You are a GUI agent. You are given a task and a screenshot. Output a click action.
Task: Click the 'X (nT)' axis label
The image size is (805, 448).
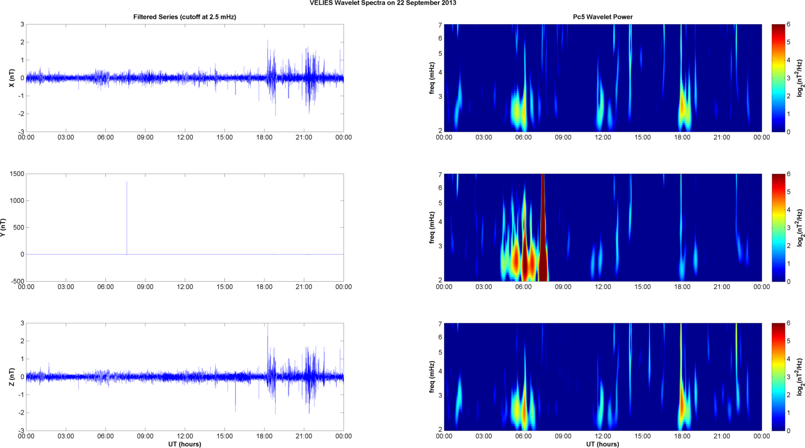tap(12, 78)
